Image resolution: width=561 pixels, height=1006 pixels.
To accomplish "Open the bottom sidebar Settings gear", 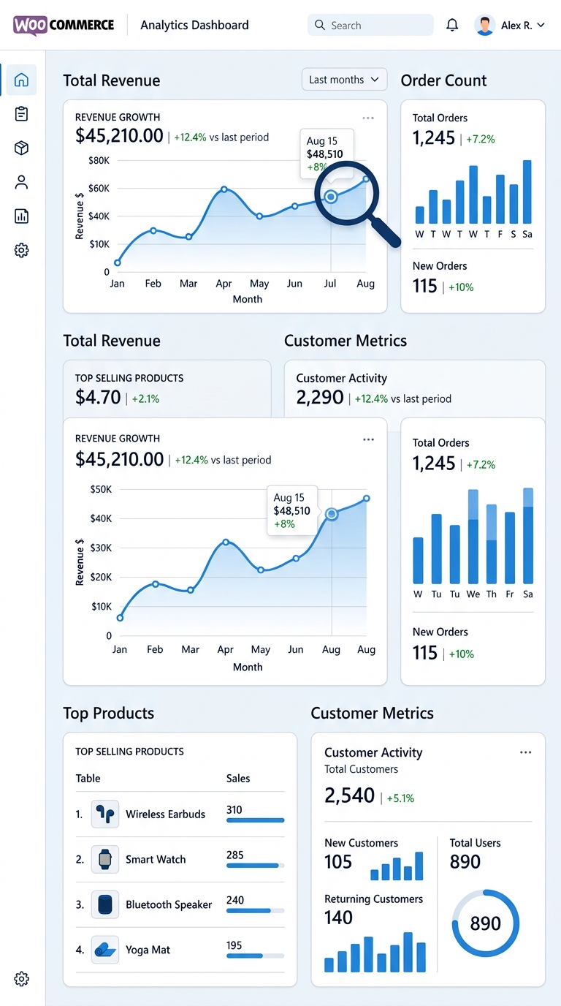I will pos(21,978).
